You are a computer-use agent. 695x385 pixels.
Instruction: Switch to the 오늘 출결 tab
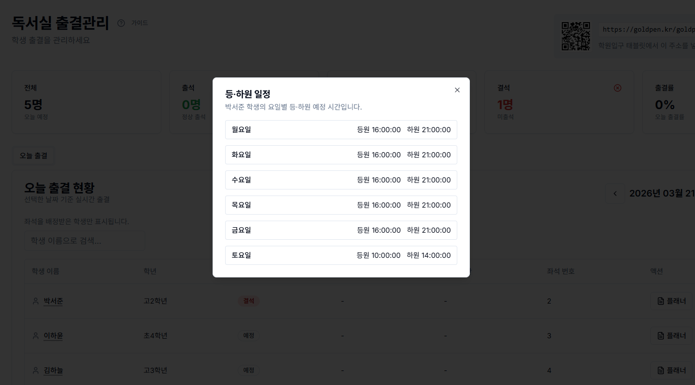(33, 156)
